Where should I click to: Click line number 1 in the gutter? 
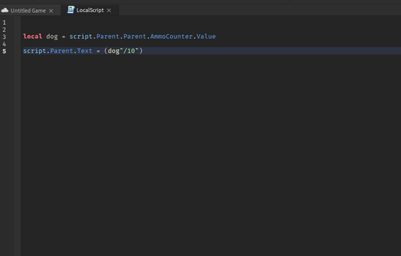point(4,23)
